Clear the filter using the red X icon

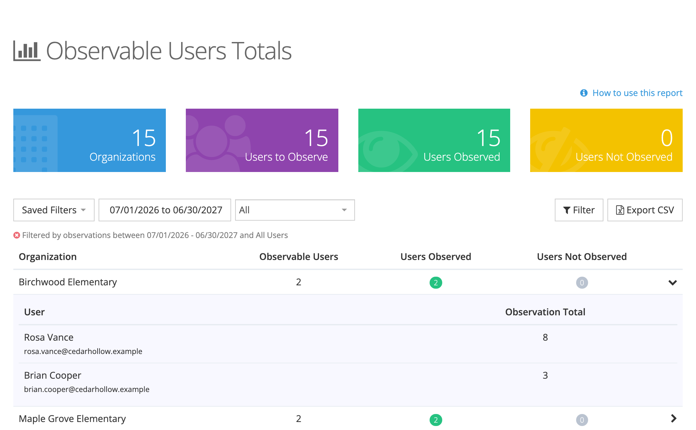tap(17, 235)
